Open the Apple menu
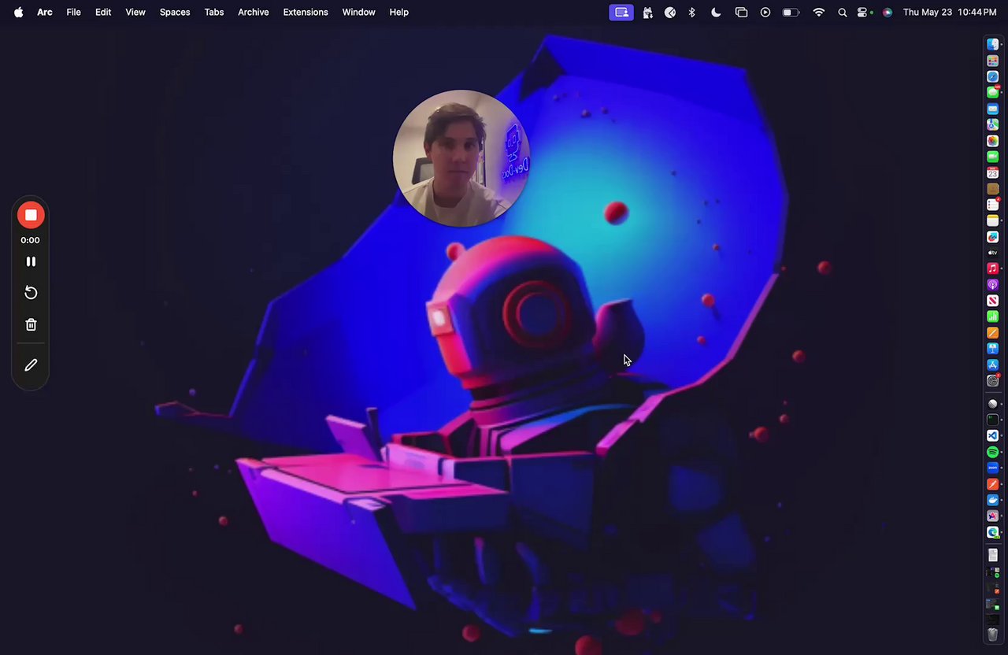 [x=18, y=12]
